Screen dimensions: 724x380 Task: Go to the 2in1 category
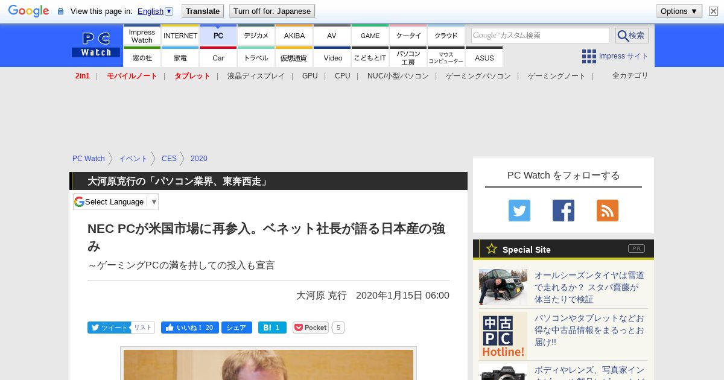point(83,76)
